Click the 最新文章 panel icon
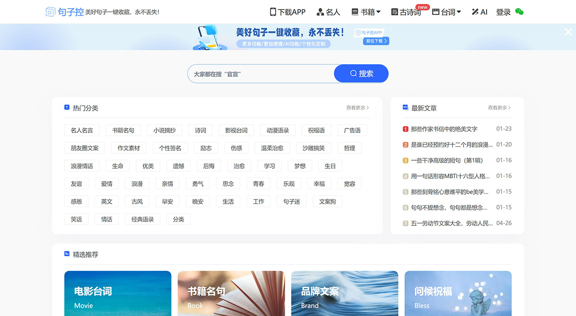The image size is (576, 316). pyautogui.click(x=405, y=107)
